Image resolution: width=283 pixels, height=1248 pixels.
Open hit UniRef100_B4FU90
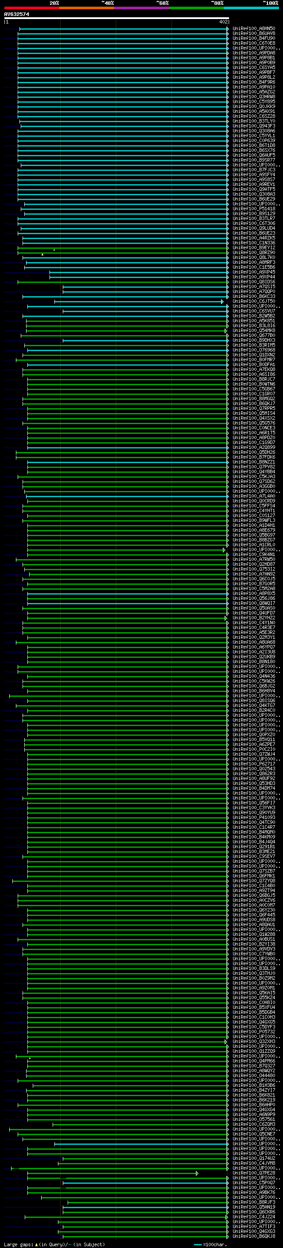(x=254, y=39)
